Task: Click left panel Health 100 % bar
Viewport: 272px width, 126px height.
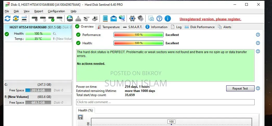Action: (x=38, y=34)
